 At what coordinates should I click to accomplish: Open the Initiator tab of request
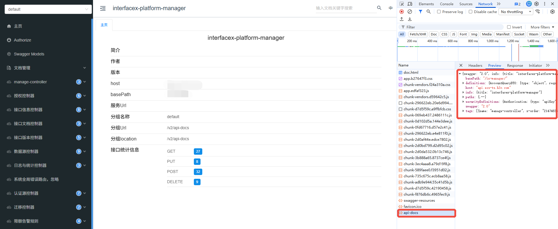coord(535,65)
